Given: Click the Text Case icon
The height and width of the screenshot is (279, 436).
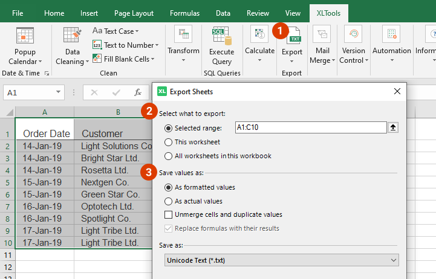Looking at the screenshot, I should (x=97, y=31).
